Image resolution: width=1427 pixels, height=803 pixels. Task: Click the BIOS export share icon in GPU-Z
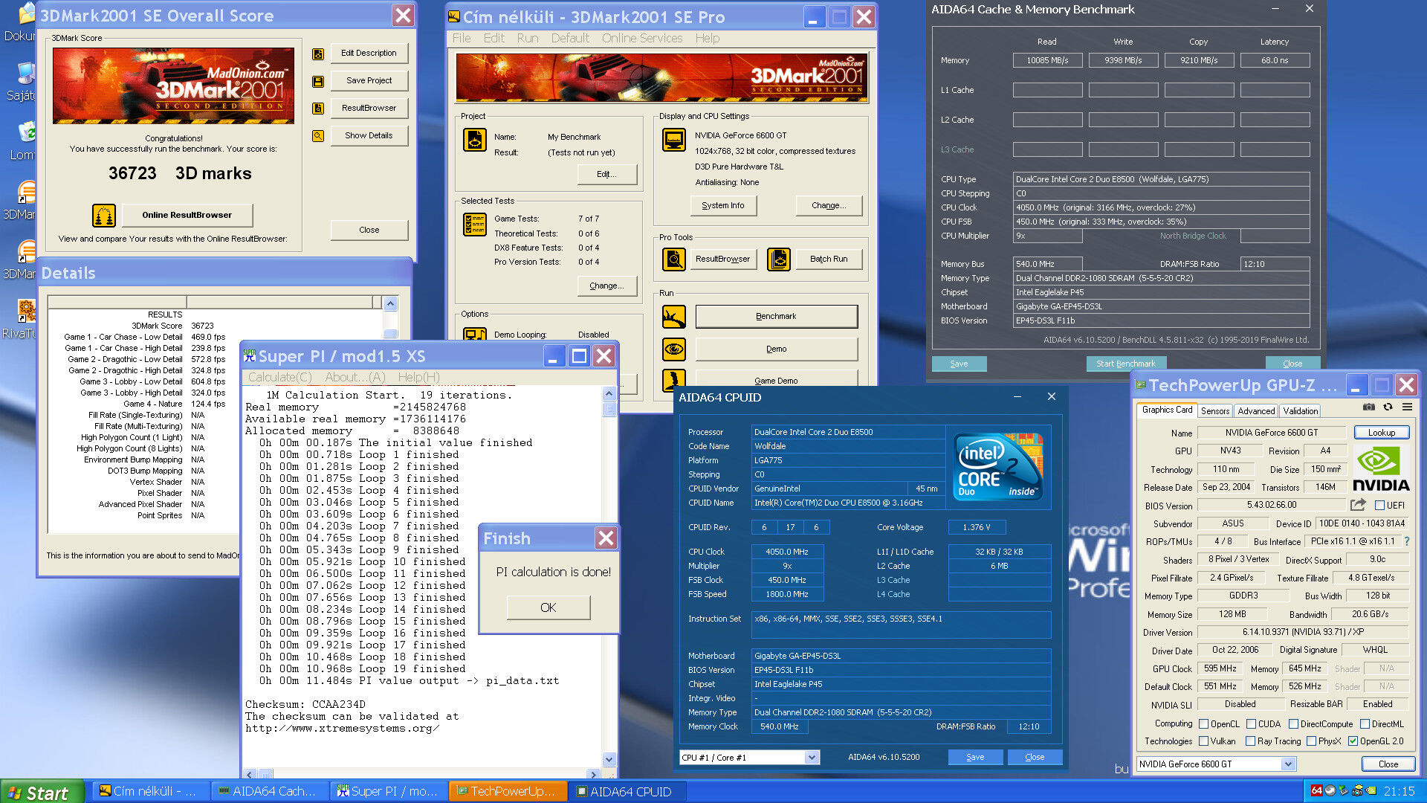click(1358, 505)
